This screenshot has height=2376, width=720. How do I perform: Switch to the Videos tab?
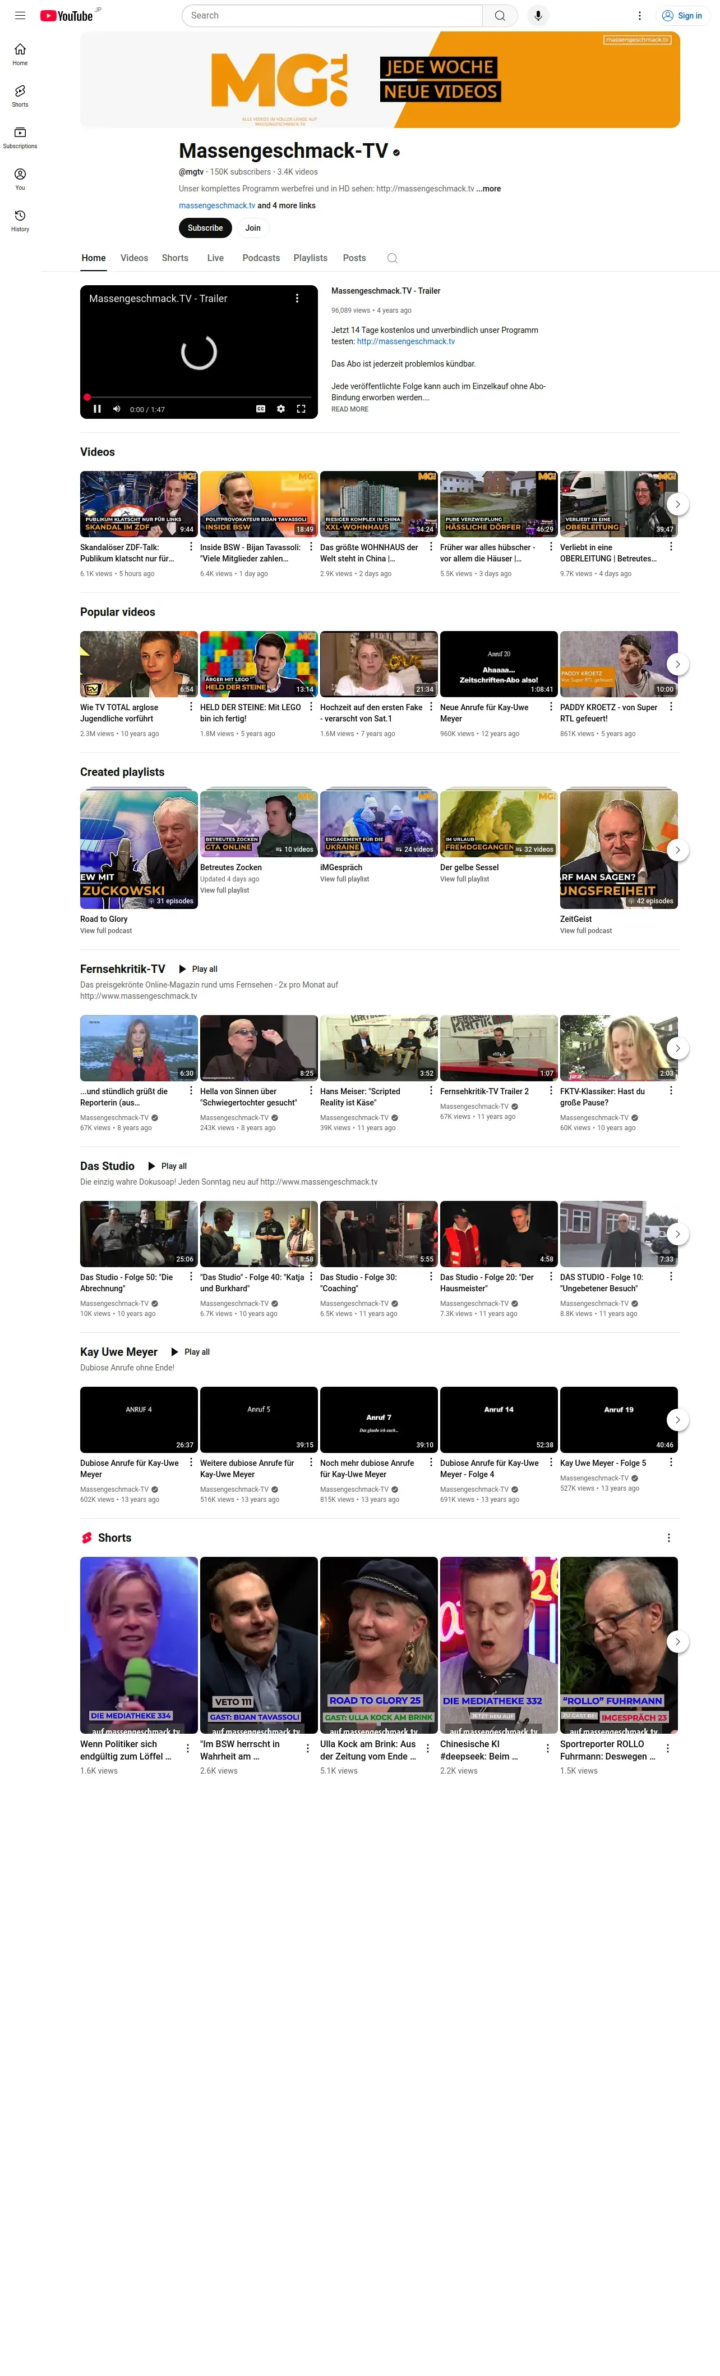(x=135, y=258)
